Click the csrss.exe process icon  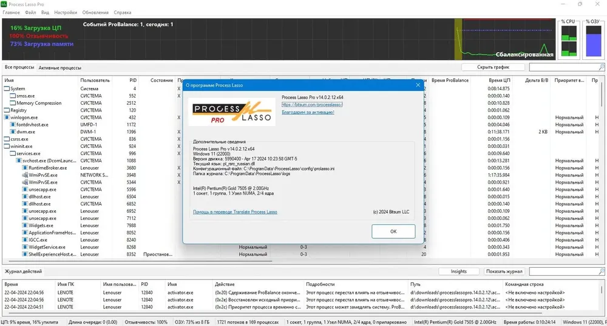click(x=7, y=139)
